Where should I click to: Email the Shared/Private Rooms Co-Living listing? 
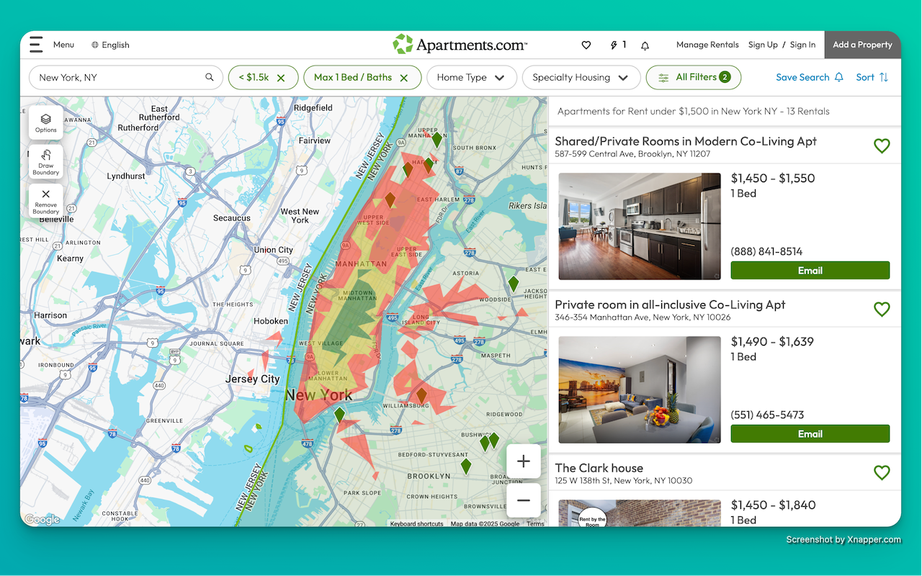click(x=810, y=271)
